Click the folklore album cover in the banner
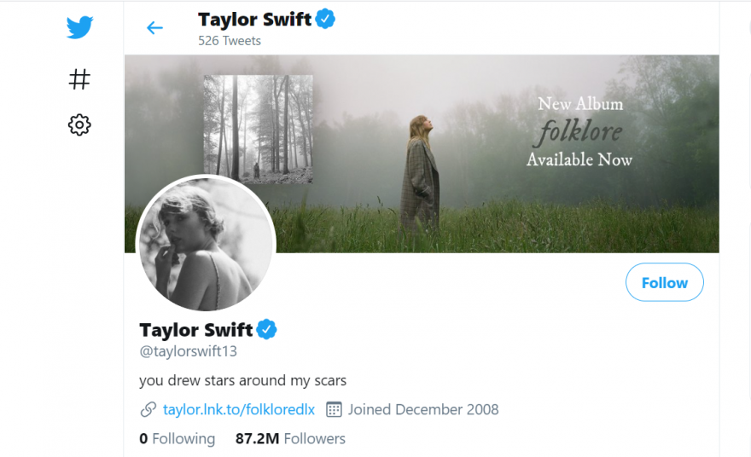This screenshot has width=751, height=457. point(258,129)
